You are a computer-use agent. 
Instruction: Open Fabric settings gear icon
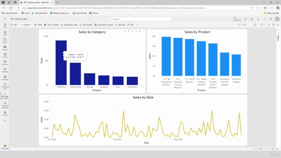pos(252,19)
